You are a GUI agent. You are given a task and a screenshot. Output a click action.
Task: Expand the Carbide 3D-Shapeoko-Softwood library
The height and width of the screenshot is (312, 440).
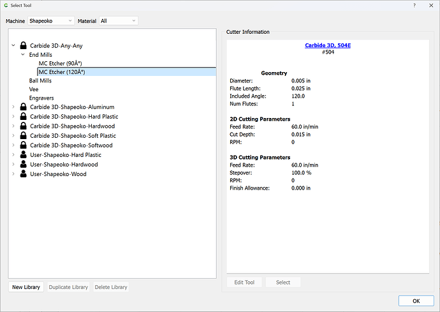tap(13, 145)
